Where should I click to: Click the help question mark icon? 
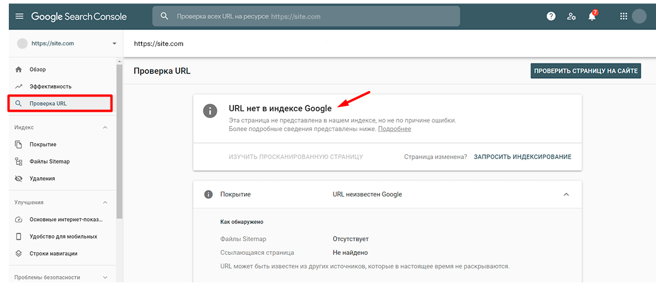551,16
